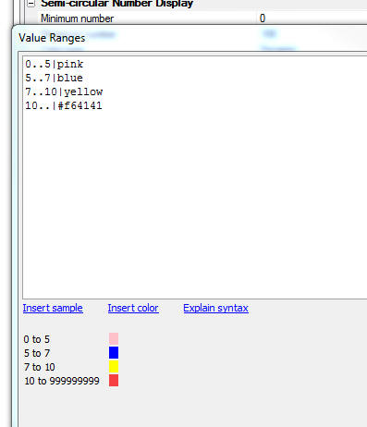Open the Insert sample link

click(x=53, y=308)
